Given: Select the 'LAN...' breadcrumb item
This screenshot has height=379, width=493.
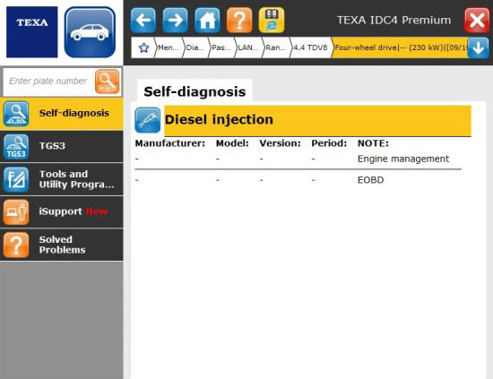Looking at the screenshot, I should [247, 47].
